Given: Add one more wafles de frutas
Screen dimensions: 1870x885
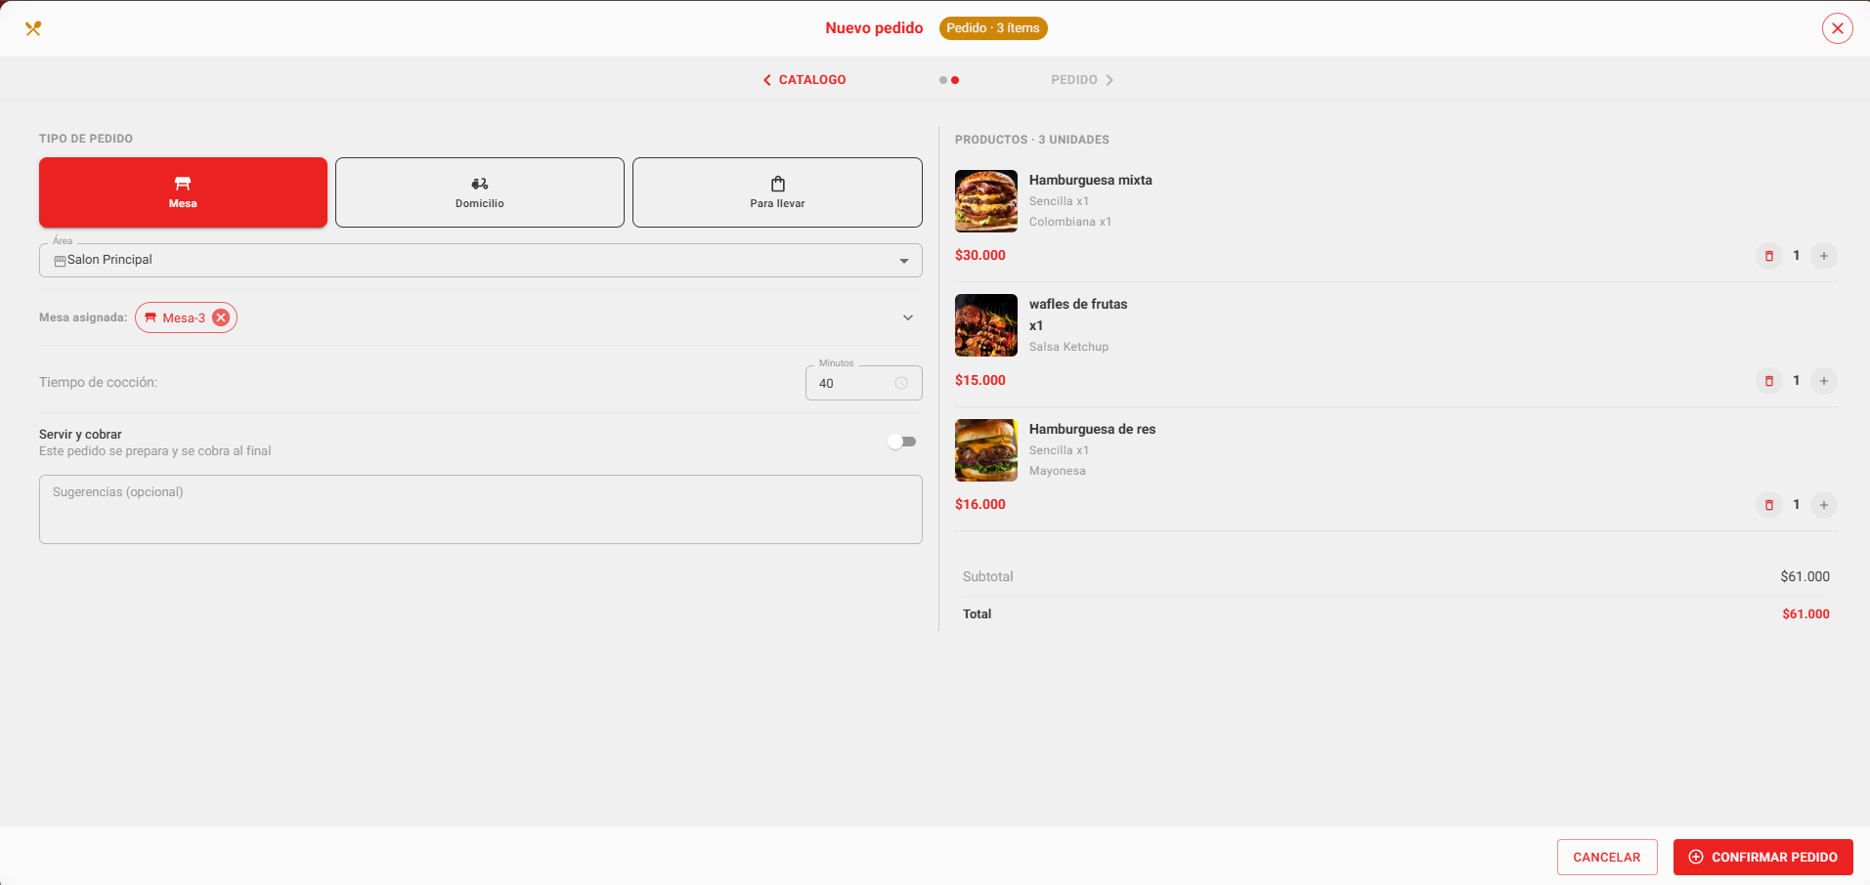Looking at the screenshot, I should click(1823, 381).
